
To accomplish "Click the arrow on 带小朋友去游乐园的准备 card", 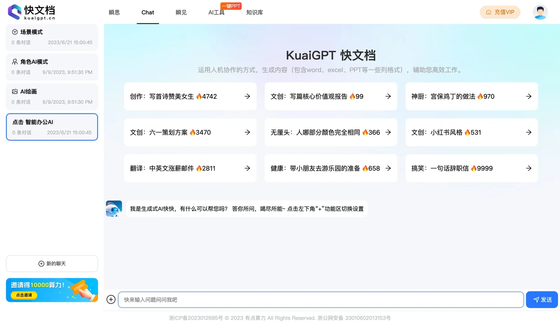I will (388, 168).
